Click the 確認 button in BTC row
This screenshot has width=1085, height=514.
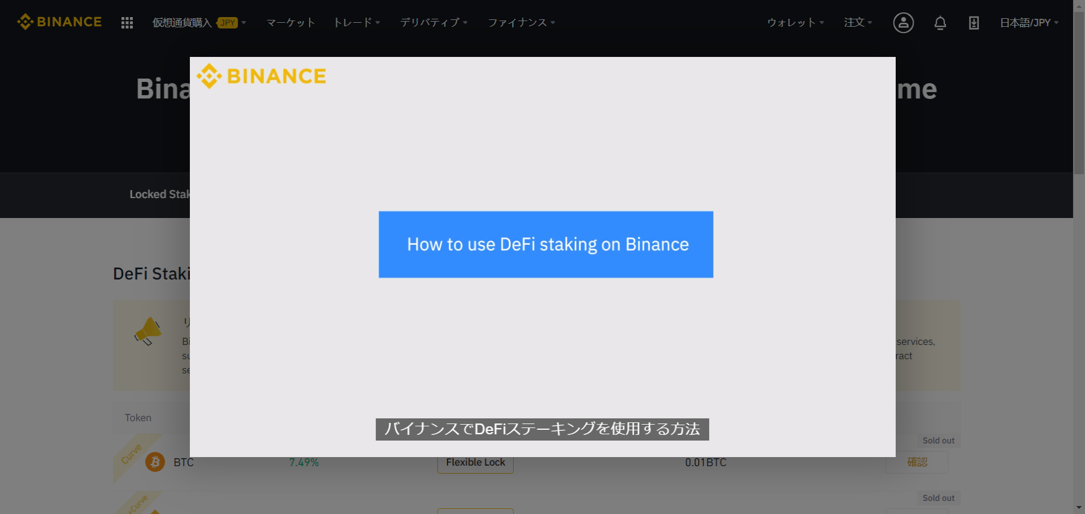(917, 462)
